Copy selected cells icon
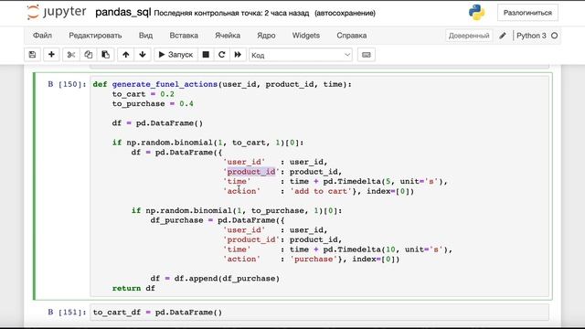585x329 pixels. (88, 55)
